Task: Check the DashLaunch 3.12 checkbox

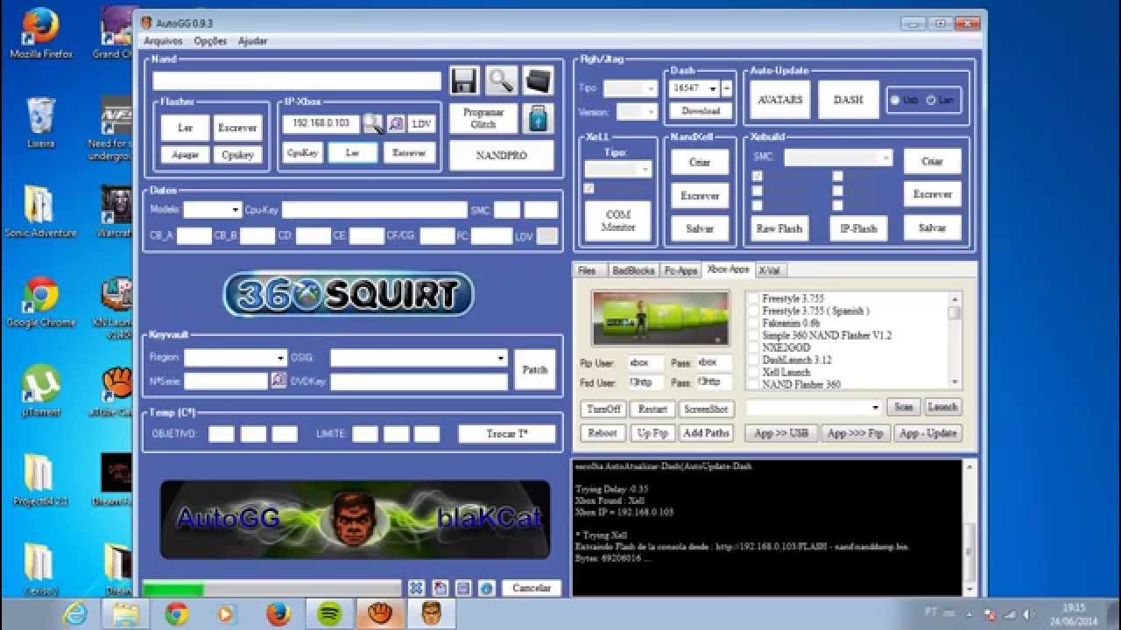Action: click(752, 360)
